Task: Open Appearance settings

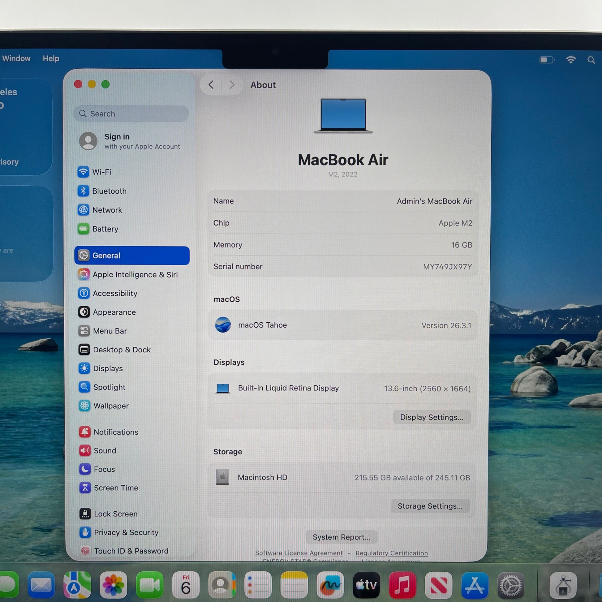Action: pos(114,312)
